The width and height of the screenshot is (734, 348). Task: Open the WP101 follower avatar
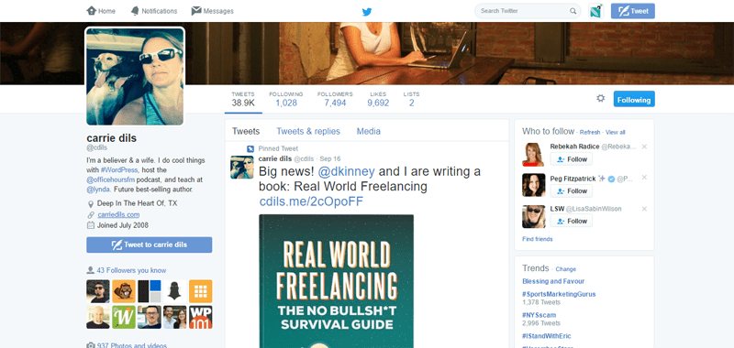[x=201, y=317]
